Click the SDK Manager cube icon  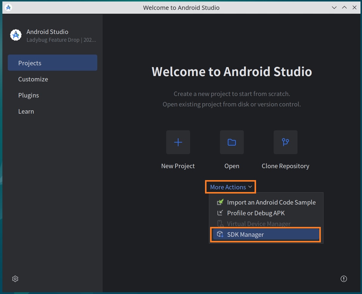220,234
